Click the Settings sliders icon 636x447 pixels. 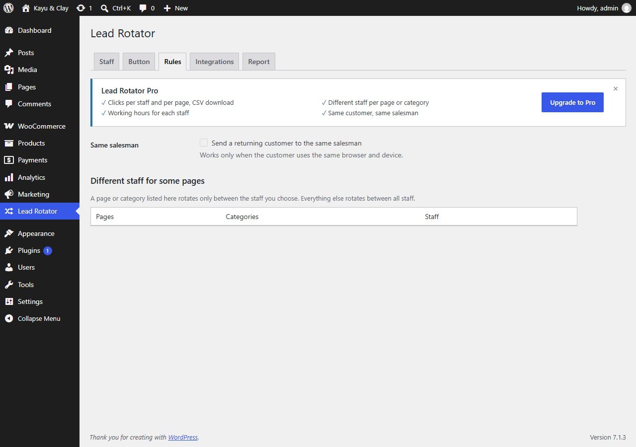pyautogui.click(x=9, y=301)
